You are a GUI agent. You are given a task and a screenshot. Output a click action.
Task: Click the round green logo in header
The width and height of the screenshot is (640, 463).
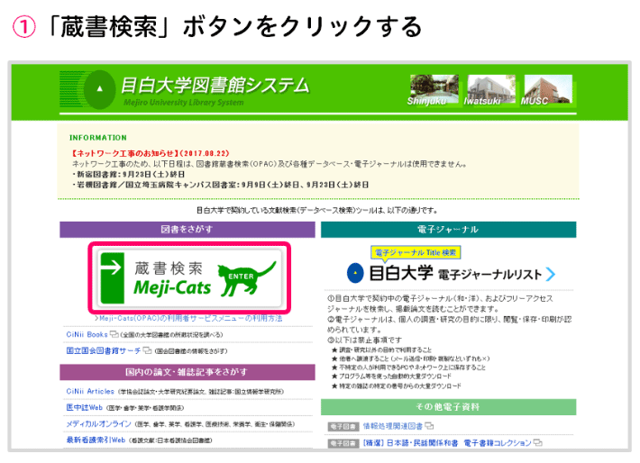pos(99,89)
